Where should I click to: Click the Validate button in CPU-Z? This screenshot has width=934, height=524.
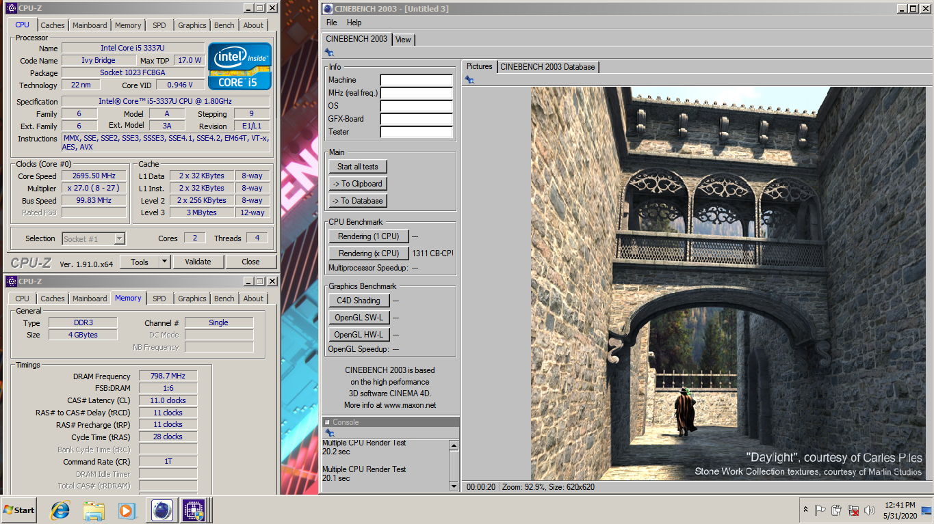198,262
